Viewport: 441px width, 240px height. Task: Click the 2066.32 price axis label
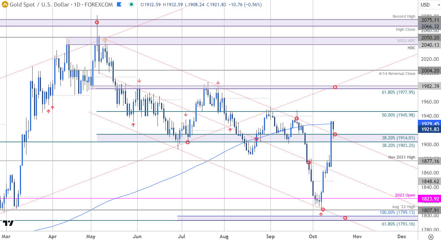tap(429, 26)
